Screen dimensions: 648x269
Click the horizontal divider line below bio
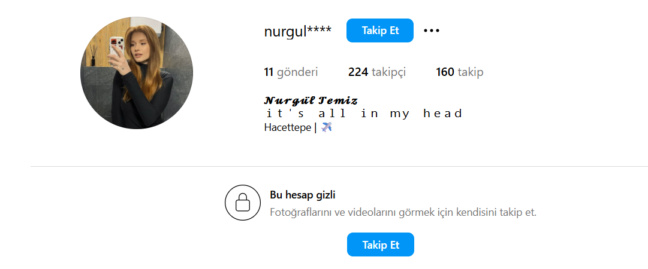(339, 166)
